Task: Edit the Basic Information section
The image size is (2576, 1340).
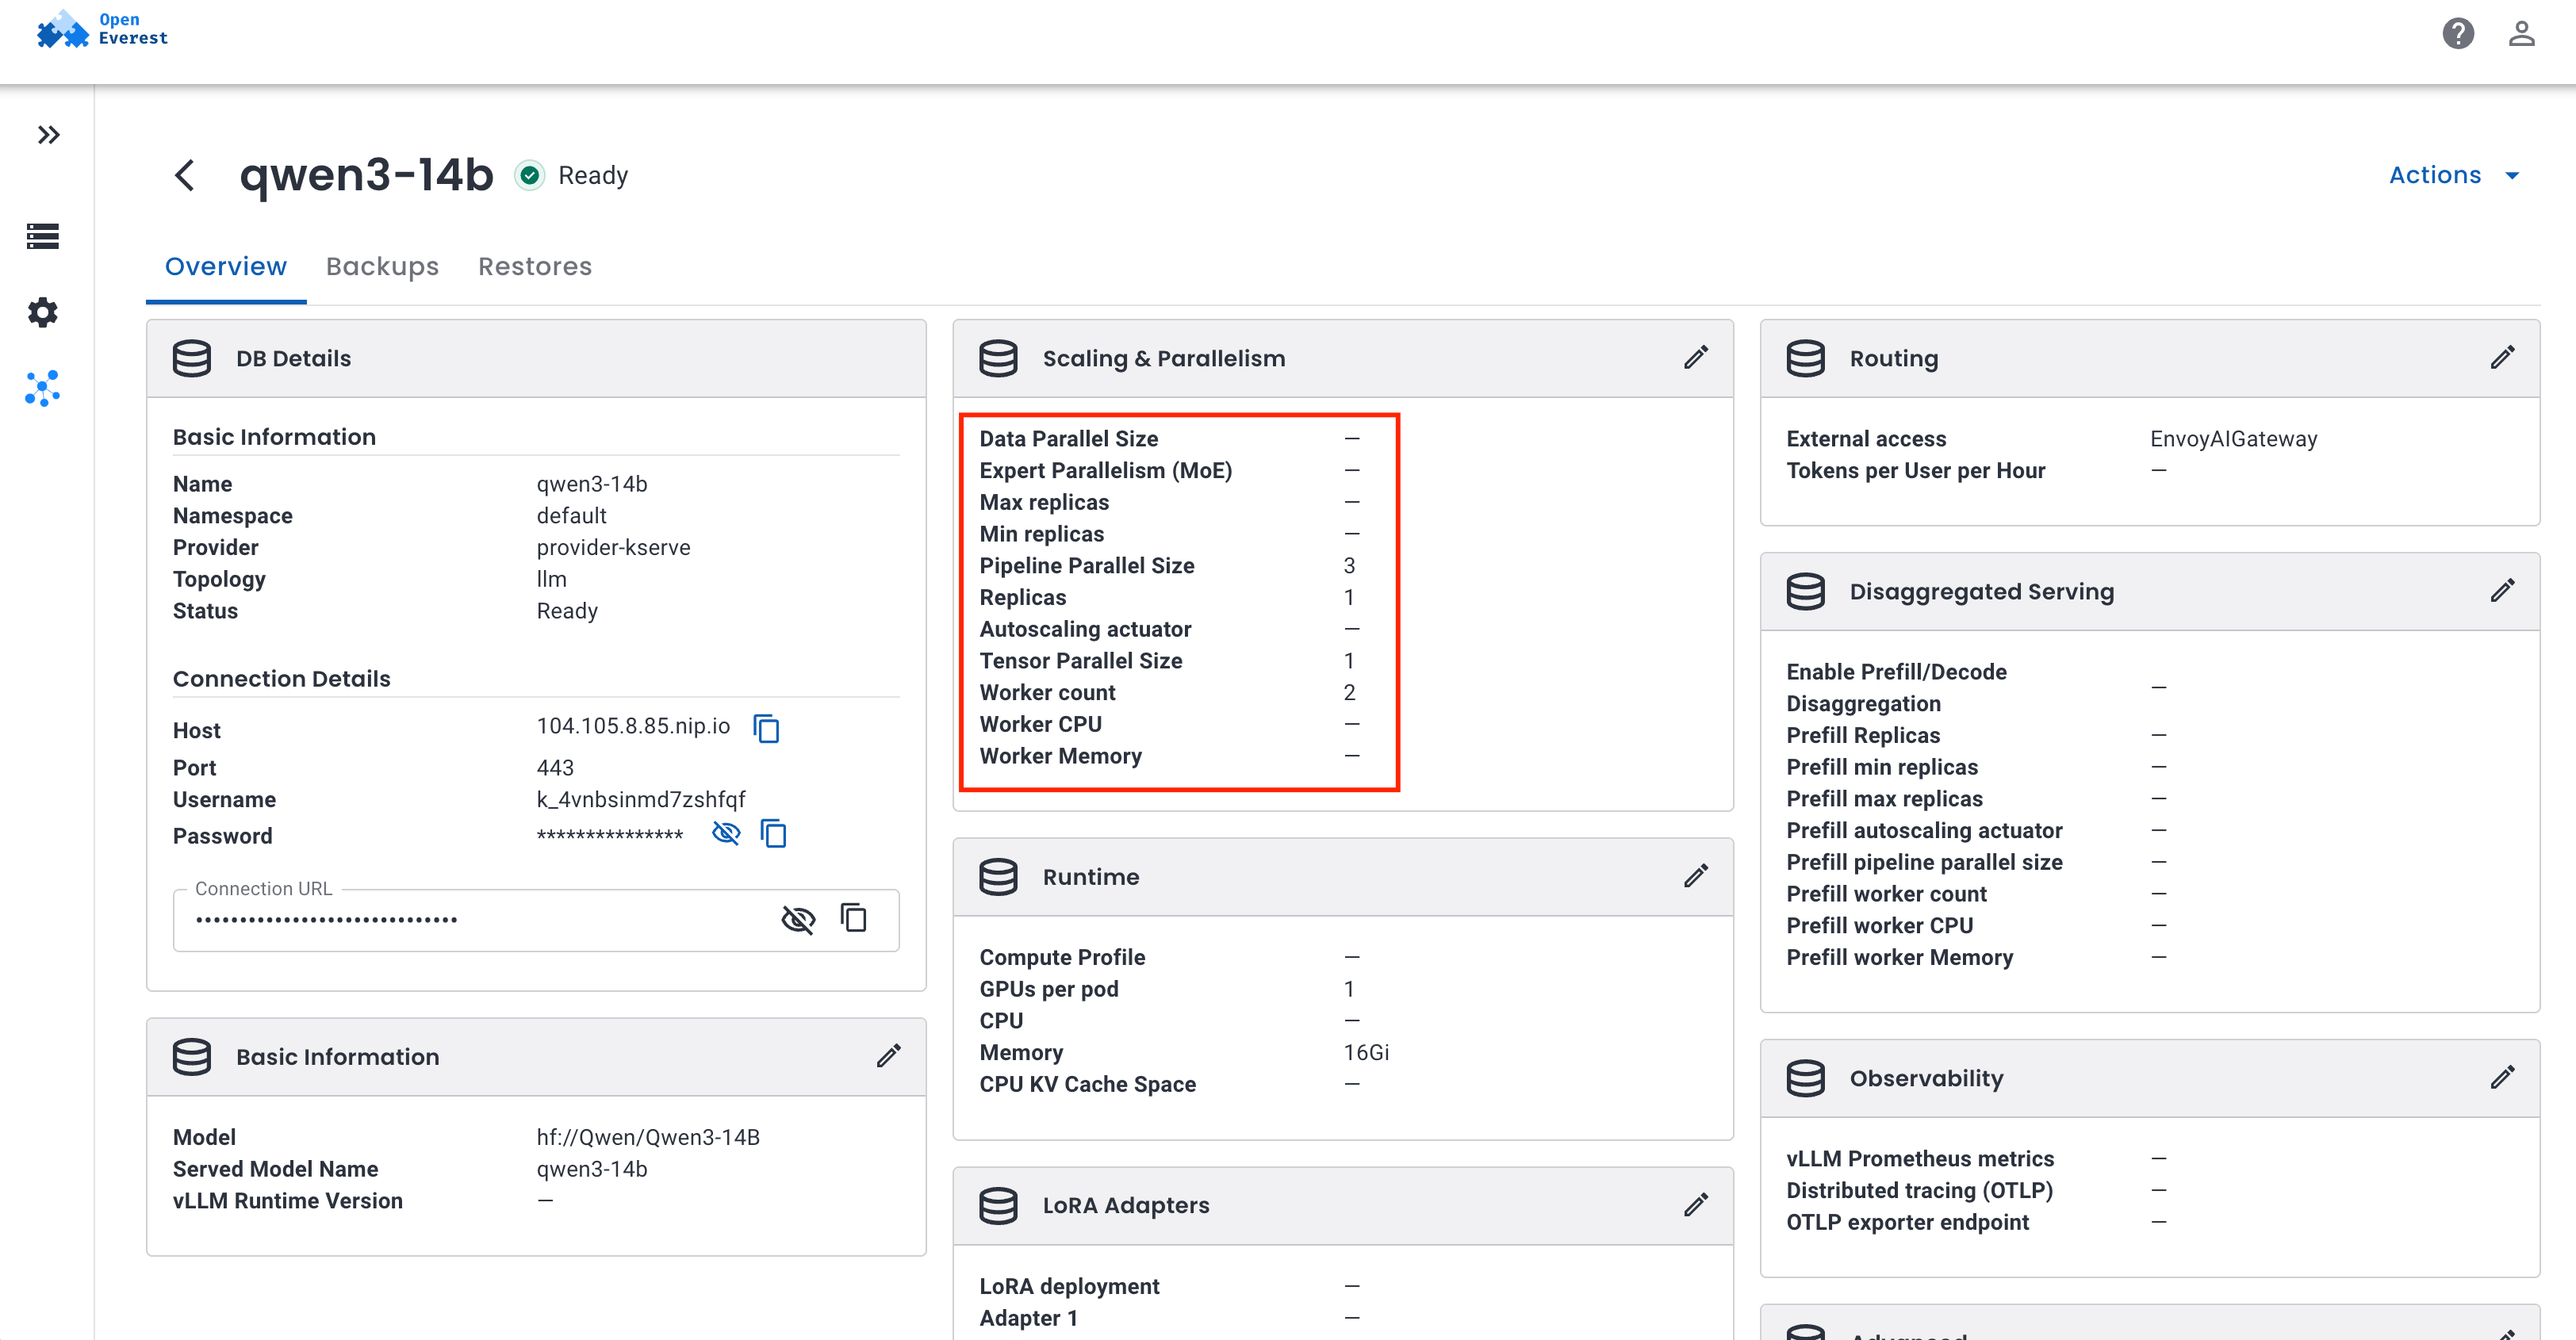Action: click(x=889, y=1056)
